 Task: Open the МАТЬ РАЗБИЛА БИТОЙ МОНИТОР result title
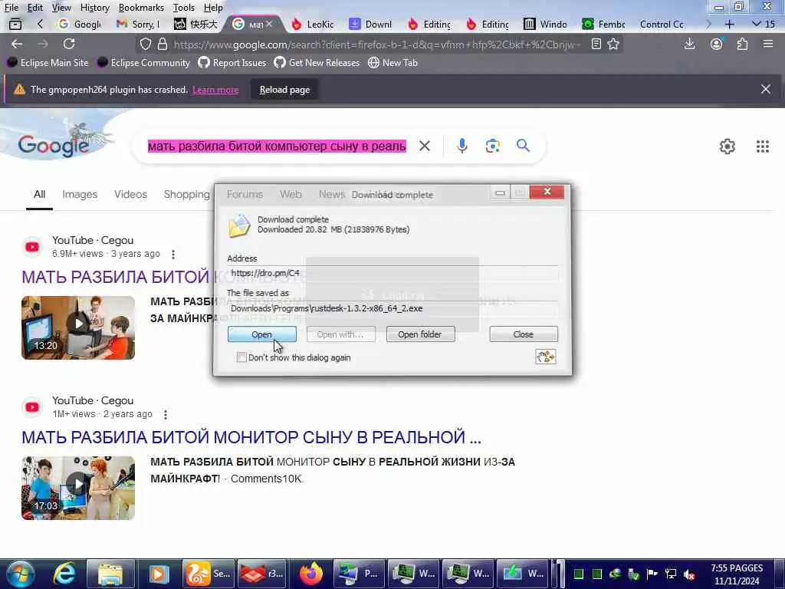251,437
